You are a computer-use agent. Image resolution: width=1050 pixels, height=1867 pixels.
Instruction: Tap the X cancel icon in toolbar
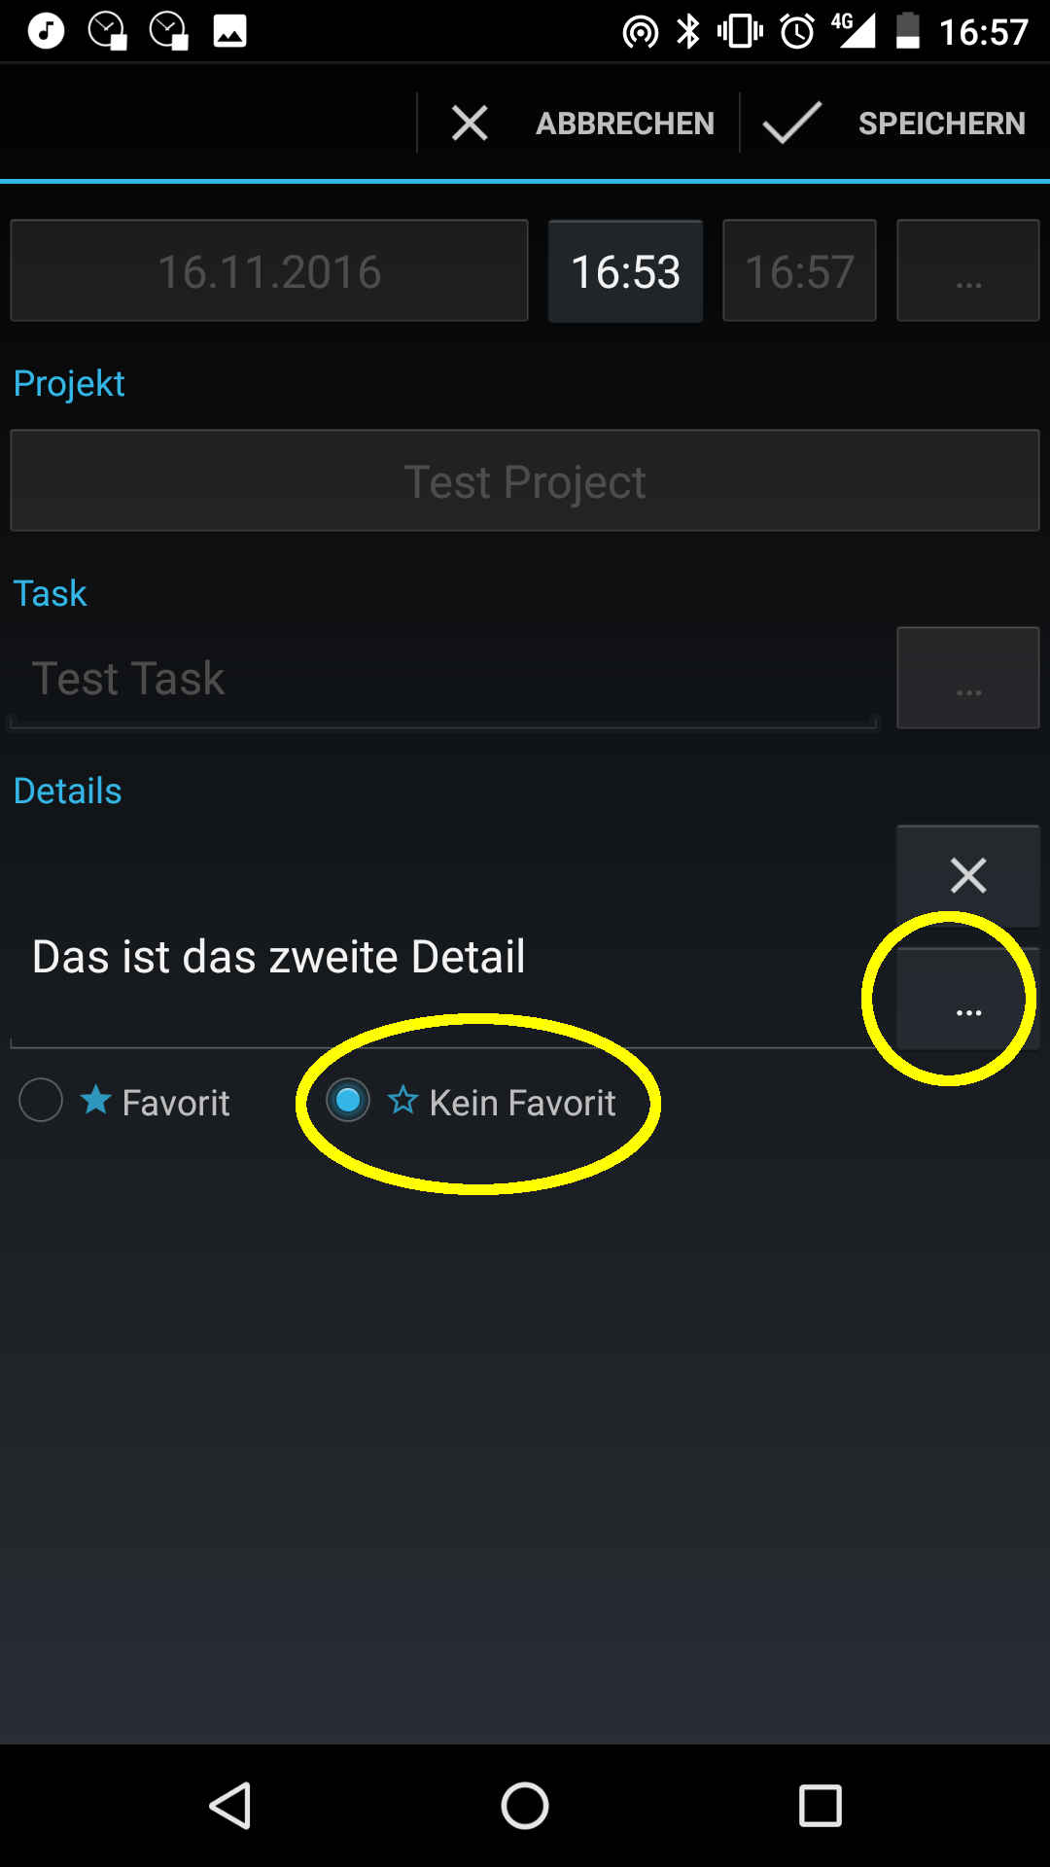470,123
